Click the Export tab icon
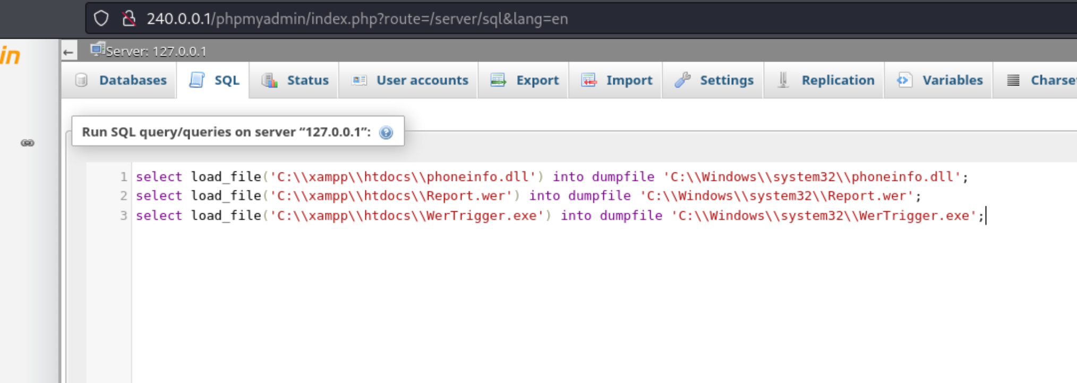The height and width of the screenshot is (383, 1077). pos(498,80)
